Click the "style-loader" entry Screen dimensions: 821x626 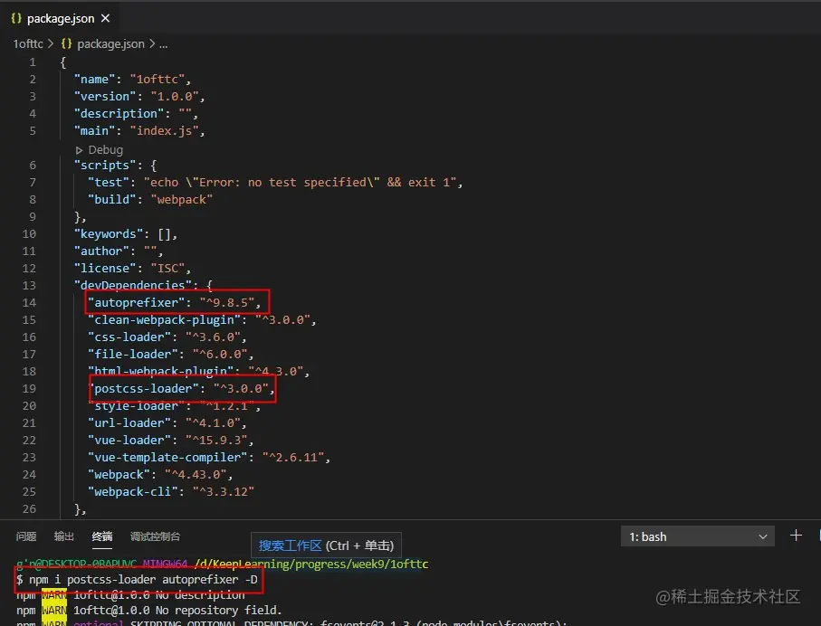[174, 405]
